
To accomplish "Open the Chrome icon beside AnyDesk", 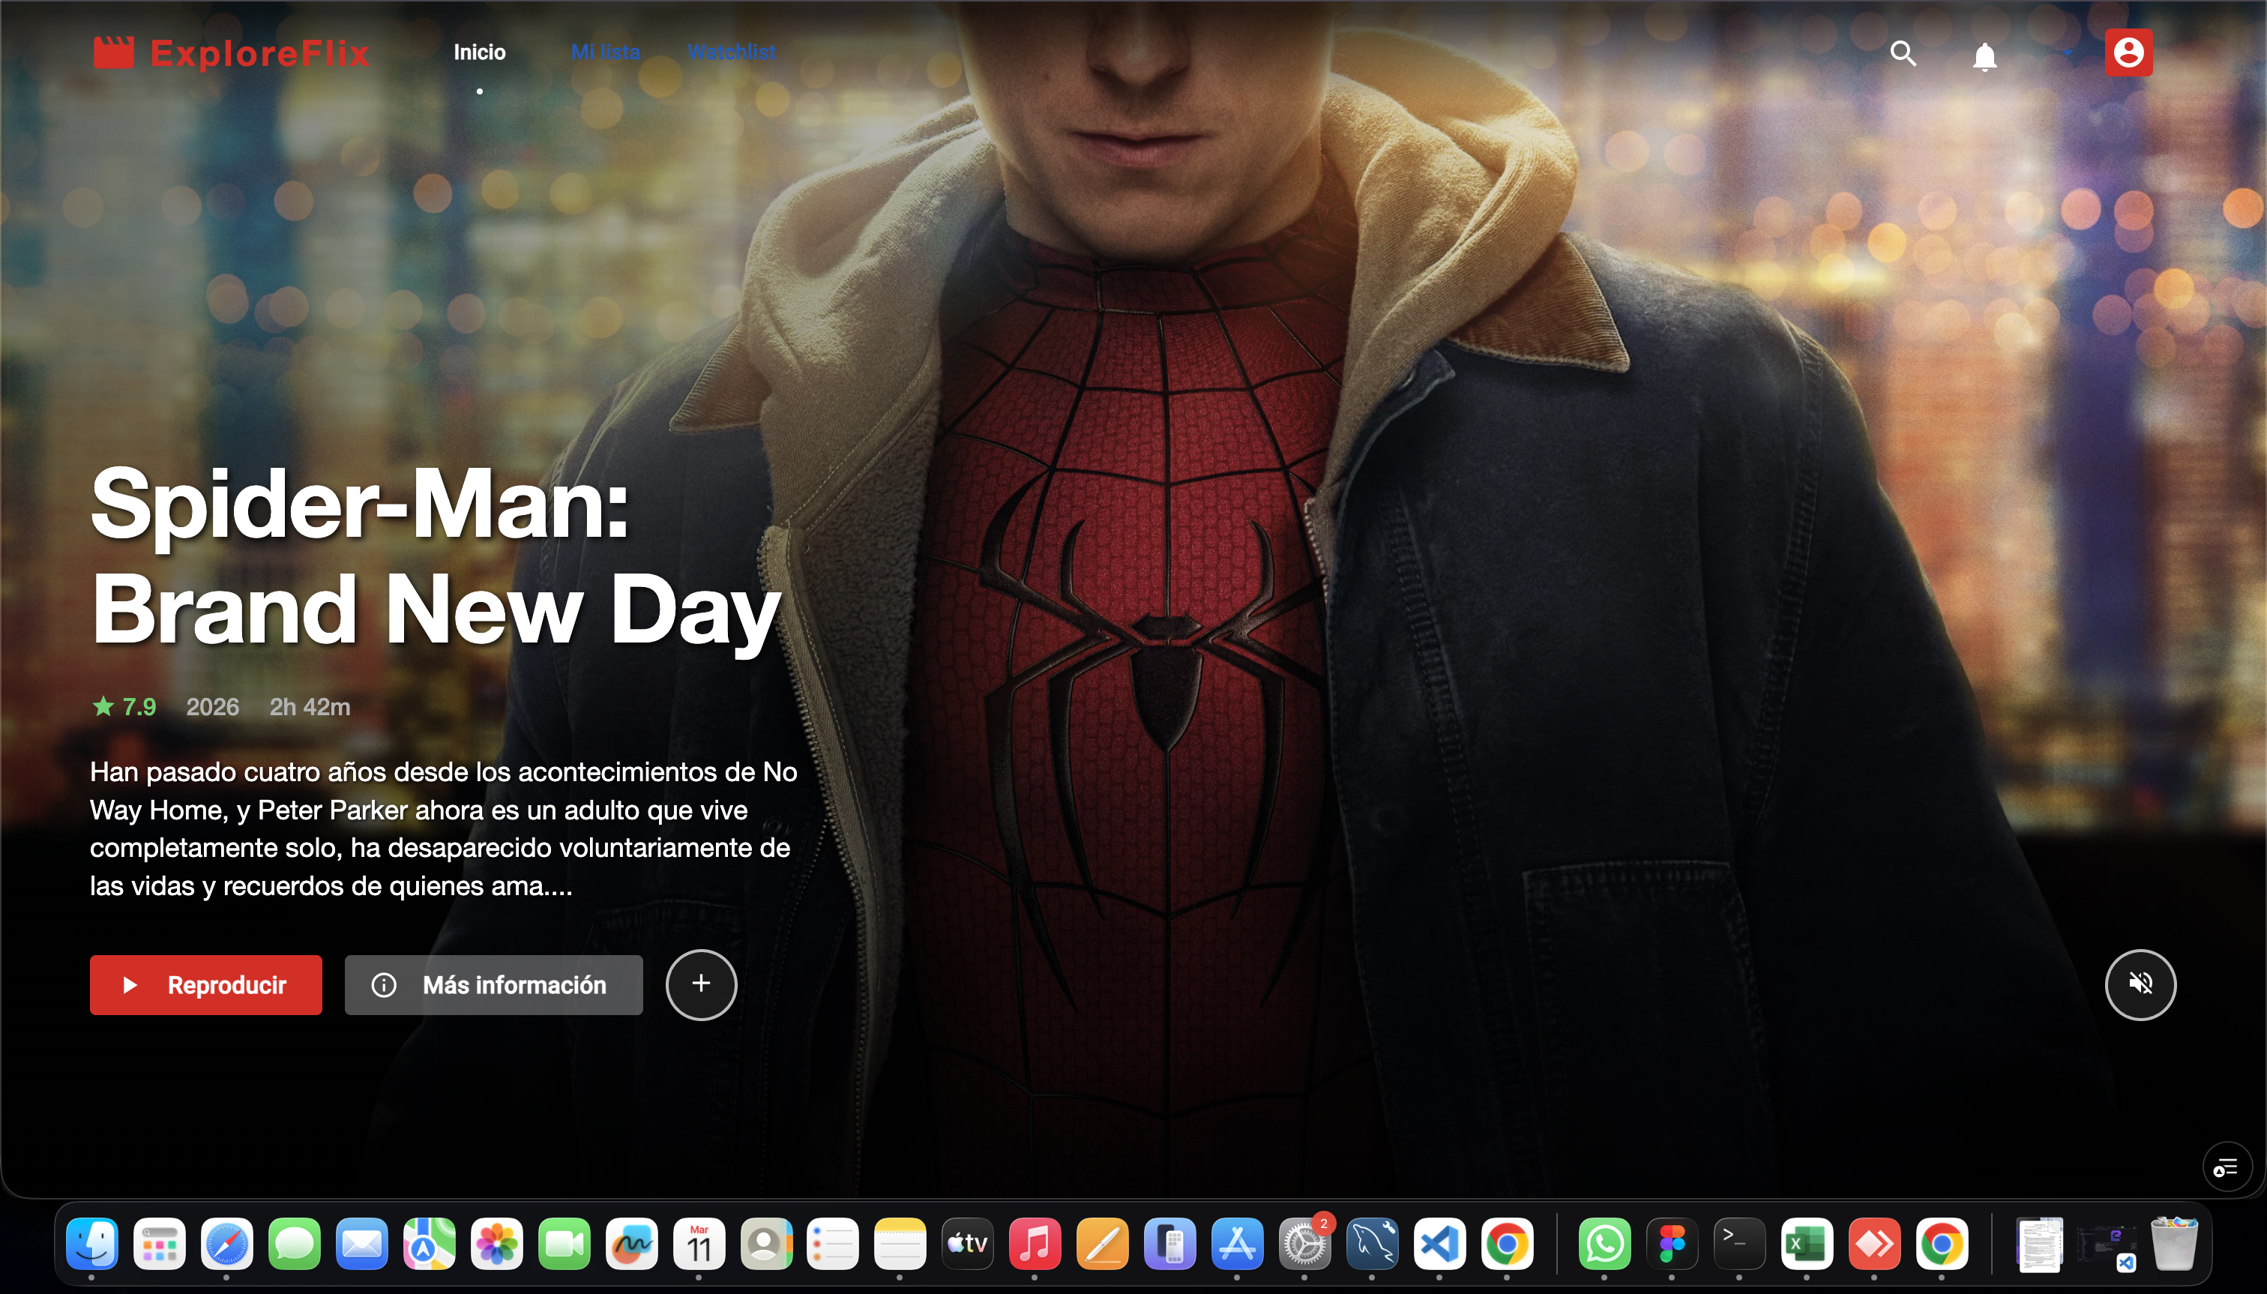I will click(1942, 1243).
